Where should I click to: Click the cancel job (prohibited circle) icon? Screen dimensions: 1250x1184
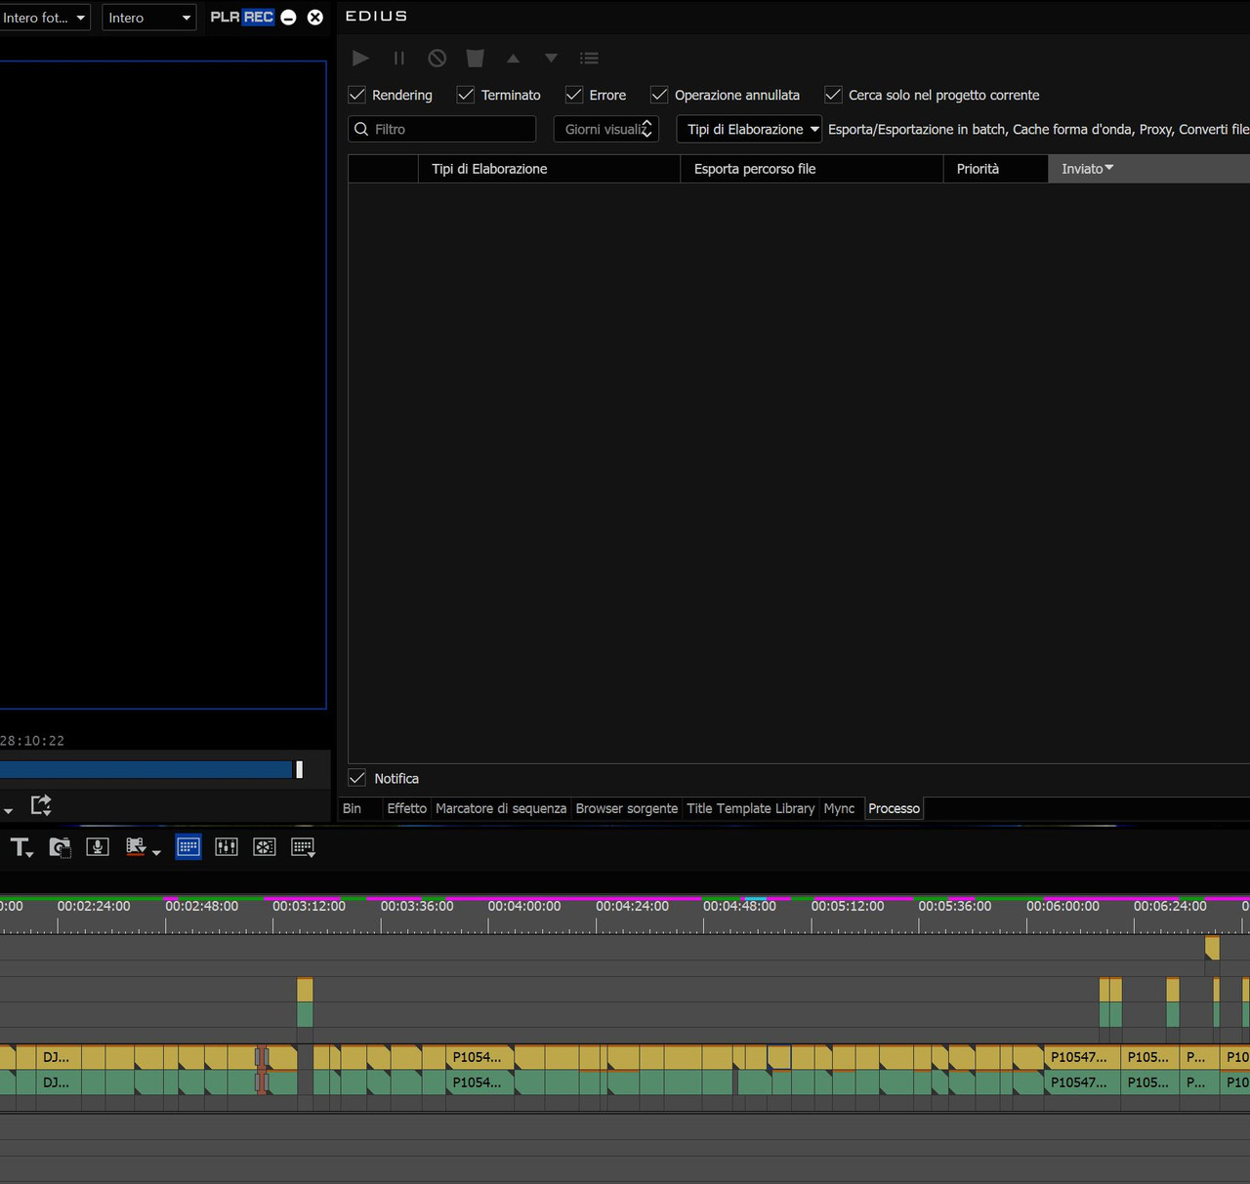pyautogui.click(x=437, y=59)
